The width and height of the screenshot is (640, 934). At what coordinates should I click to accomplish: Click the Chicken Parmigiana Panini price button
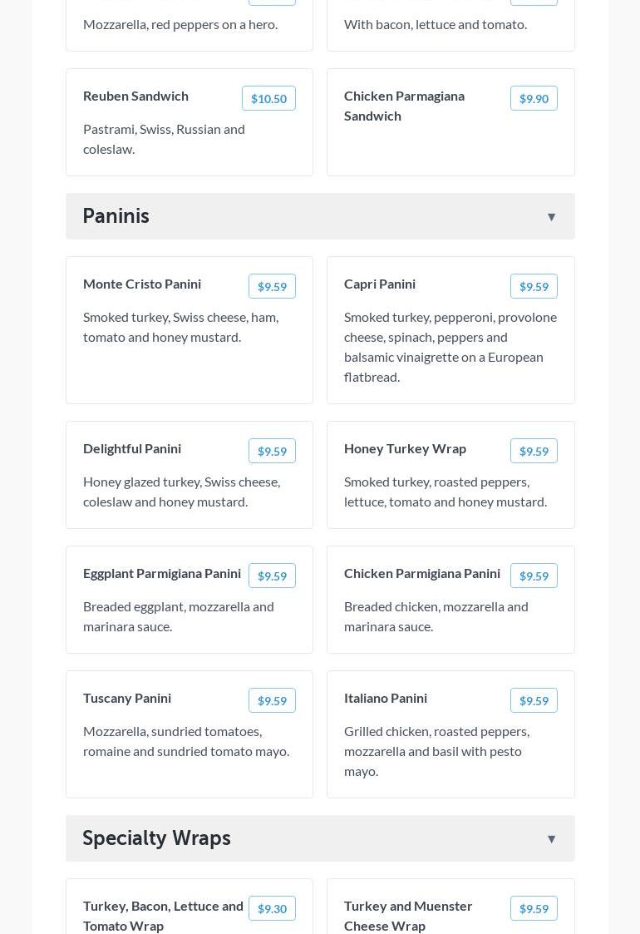(534, 576)
